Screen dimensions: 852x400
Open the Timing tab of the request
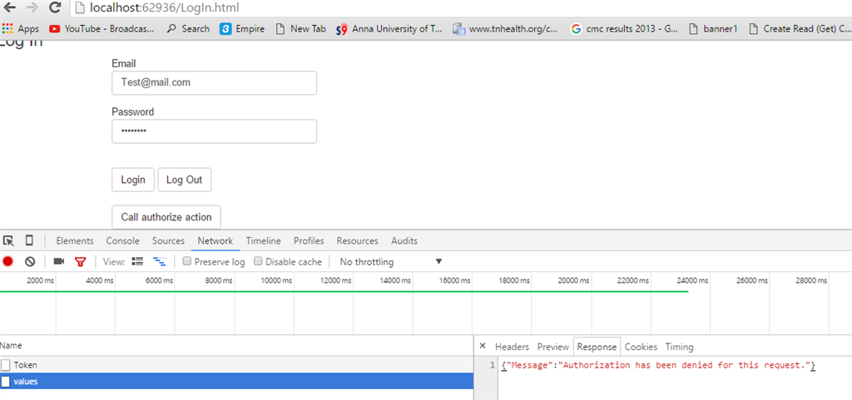(x=679, y=347)
